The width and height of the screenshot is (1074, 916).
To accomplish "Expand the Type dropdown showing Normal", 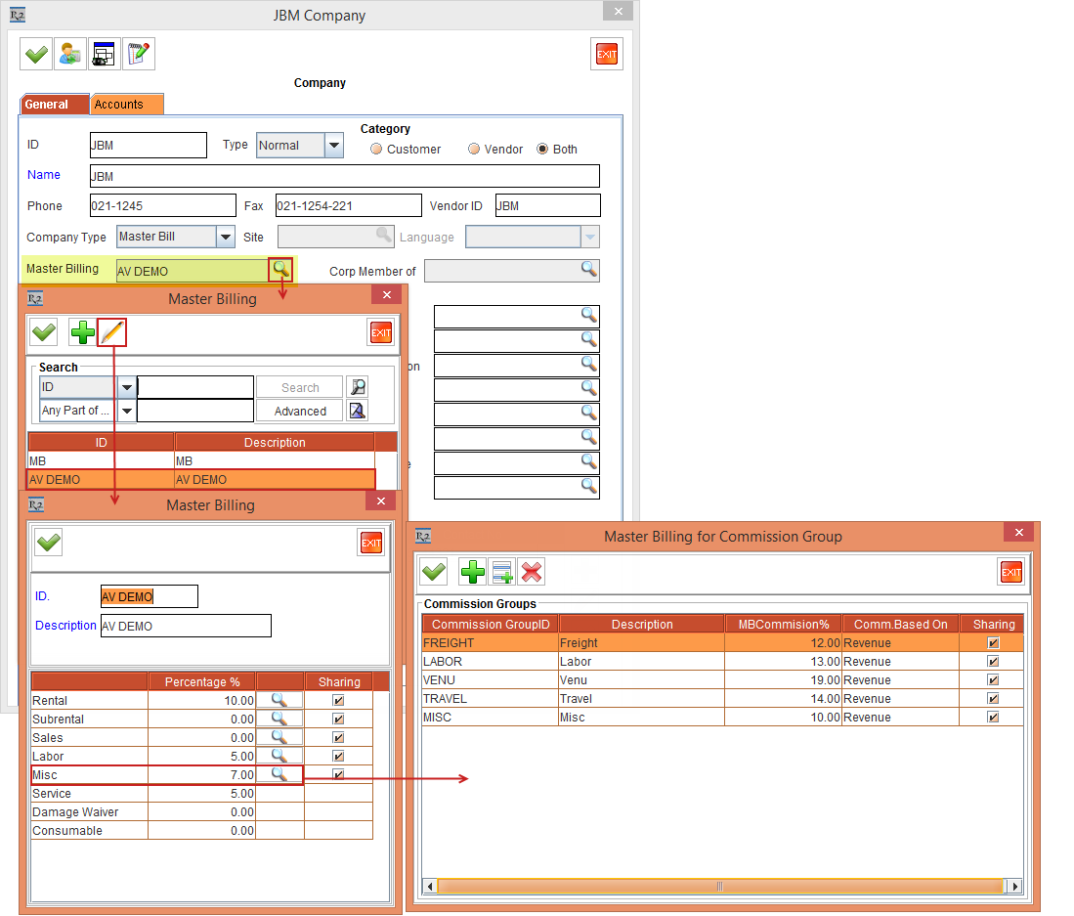I will point(334,146).
